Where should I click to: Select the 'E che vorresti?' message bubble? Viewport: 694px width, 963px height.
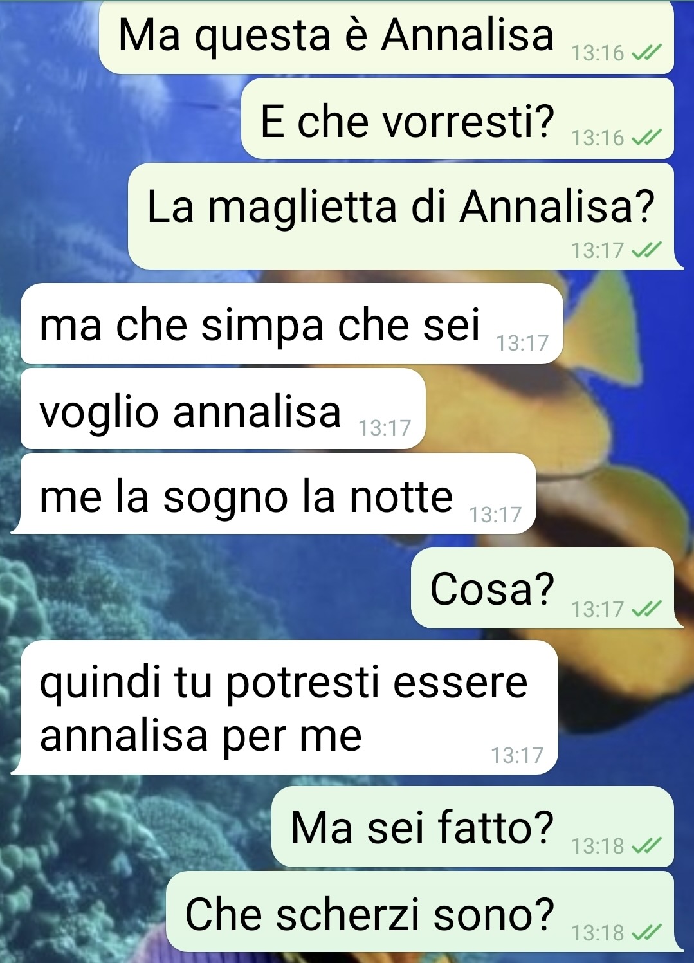tap(457, 119)
